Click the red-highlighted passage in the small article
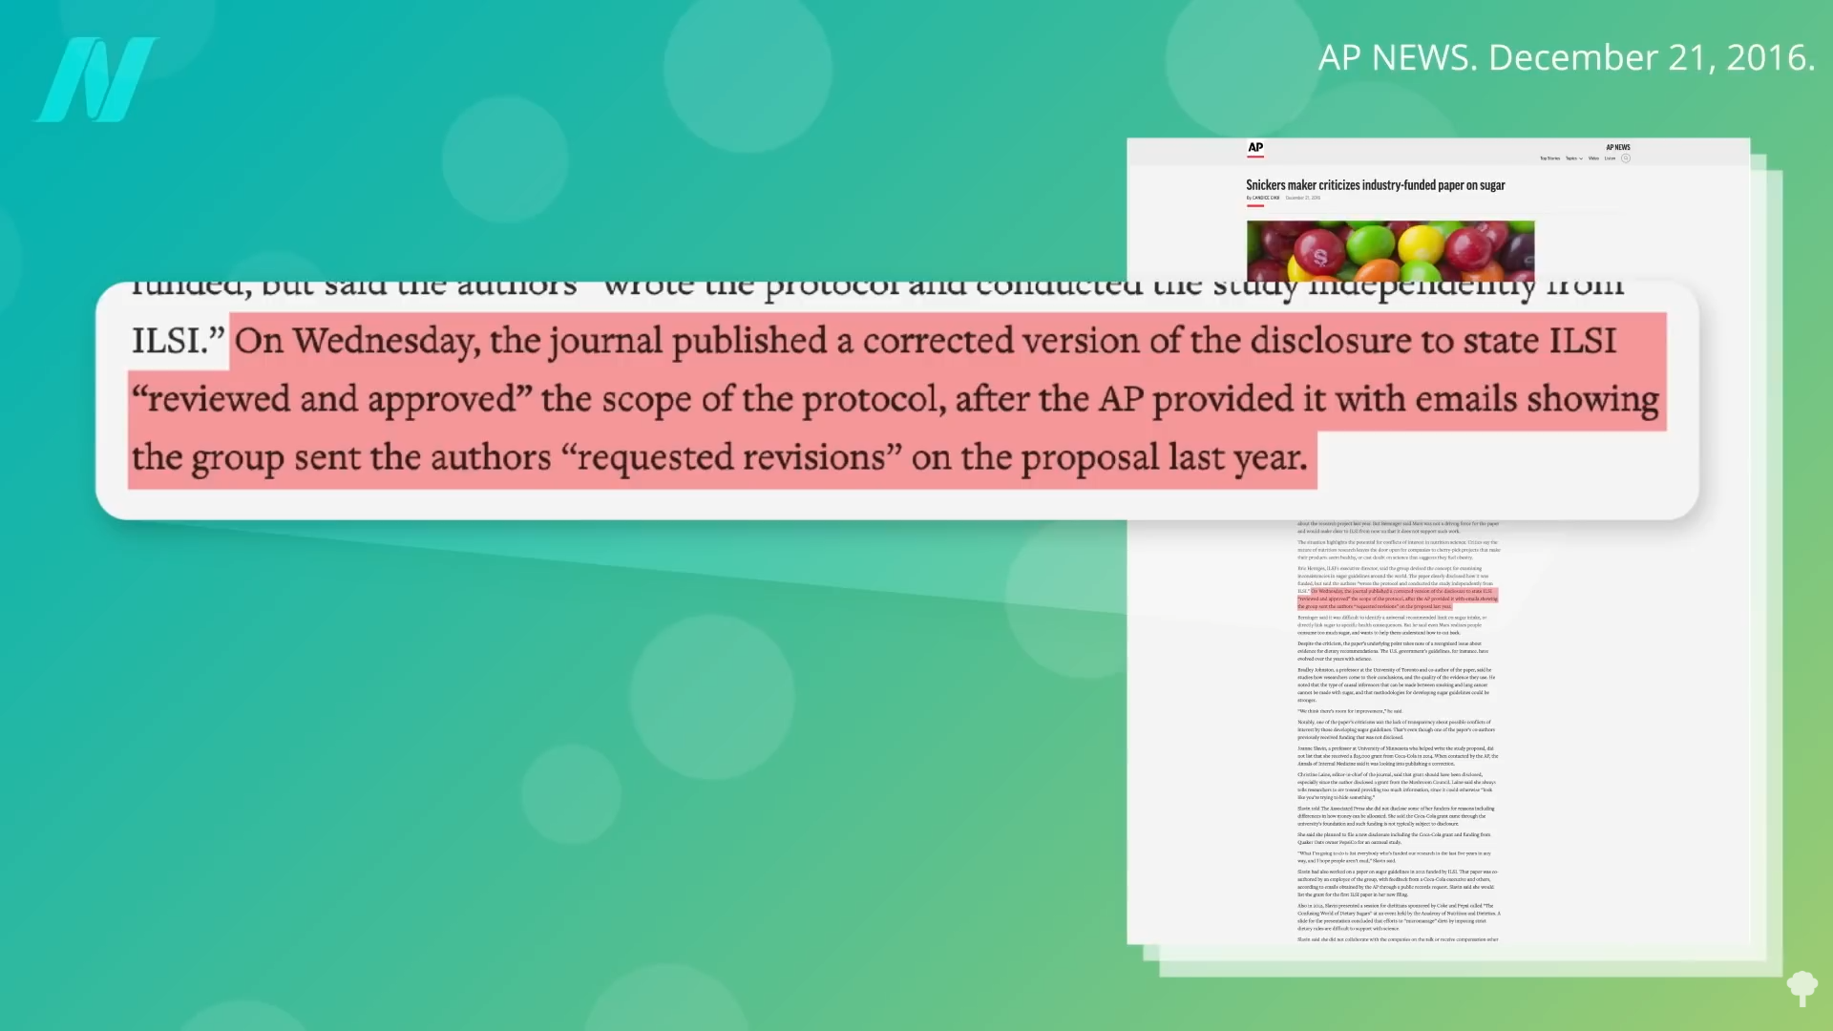Viewport: 1833px width, 1031px height. tap(1398, 599)
